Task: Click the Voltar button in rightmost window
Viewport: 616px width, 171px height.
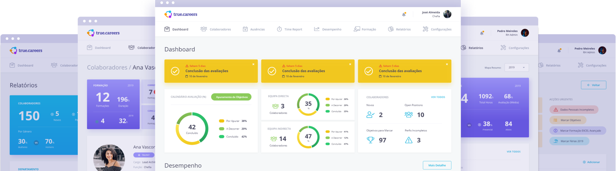Action: [x=593, y=85]
